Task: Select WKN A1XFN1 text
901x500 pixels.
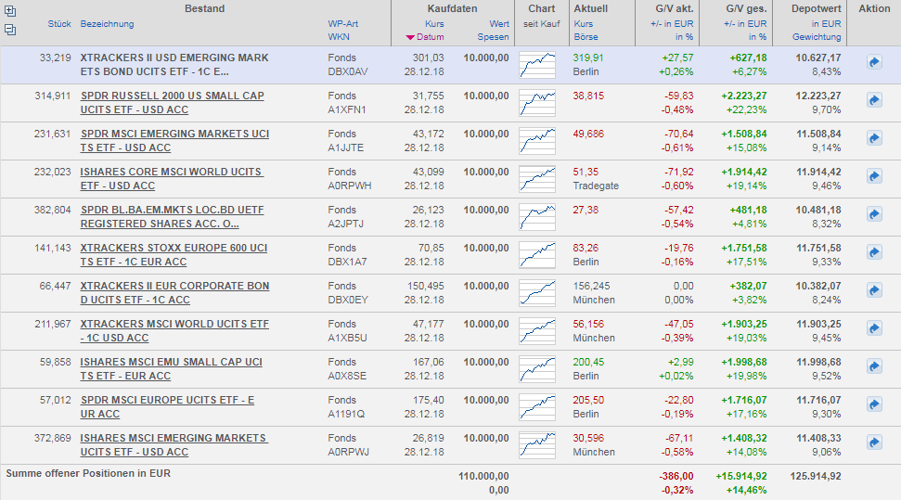Action: [x=346, y=109]
